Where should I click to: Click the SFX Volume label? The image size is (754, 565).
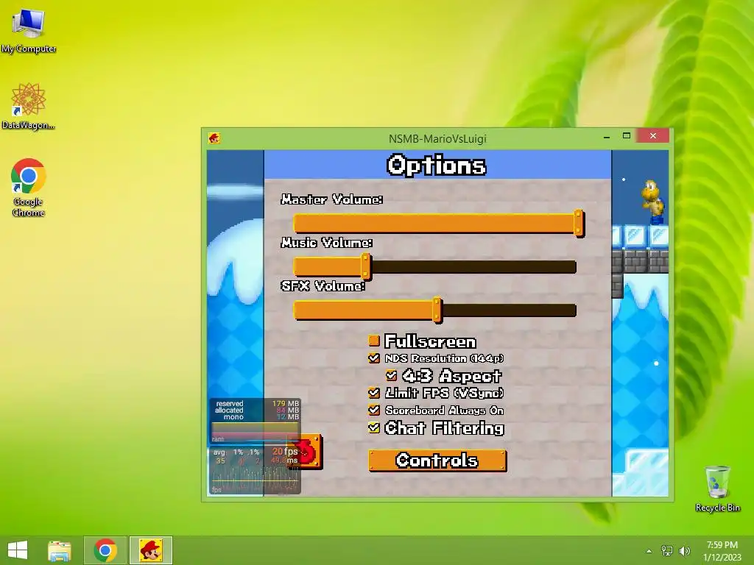pos(323,286)
